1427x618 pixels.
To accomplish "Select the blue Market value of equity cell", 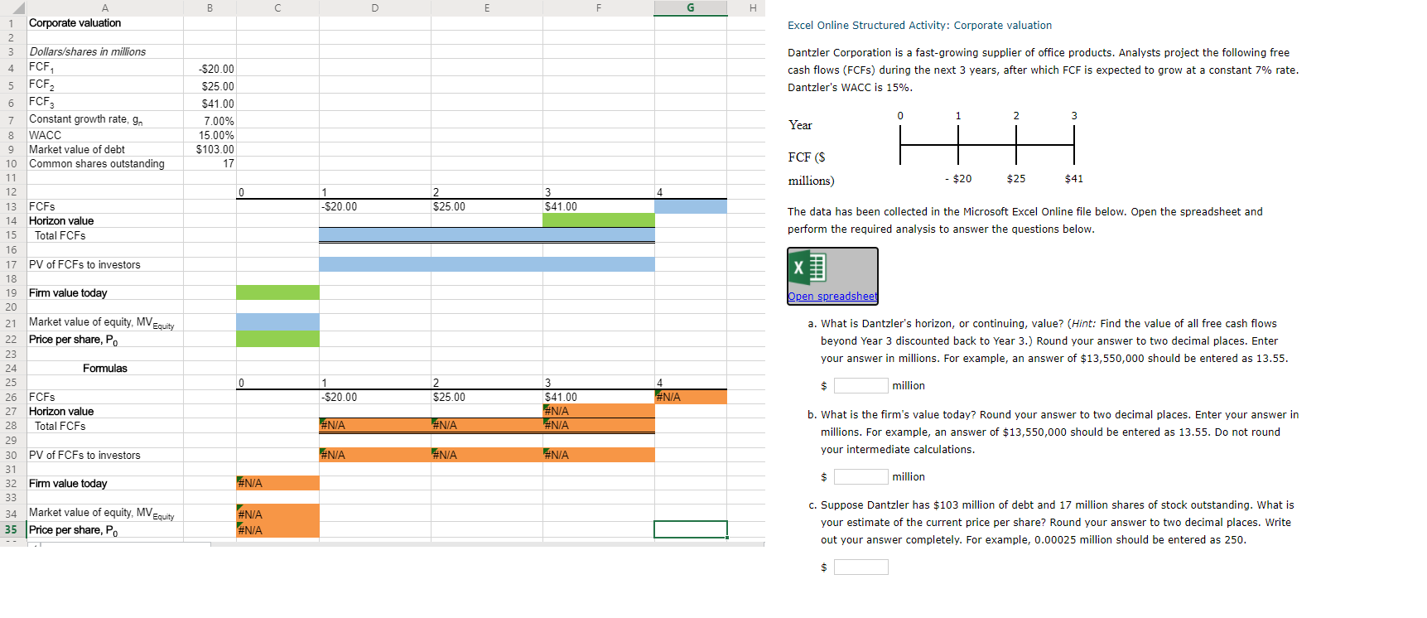I will (277, 322).
